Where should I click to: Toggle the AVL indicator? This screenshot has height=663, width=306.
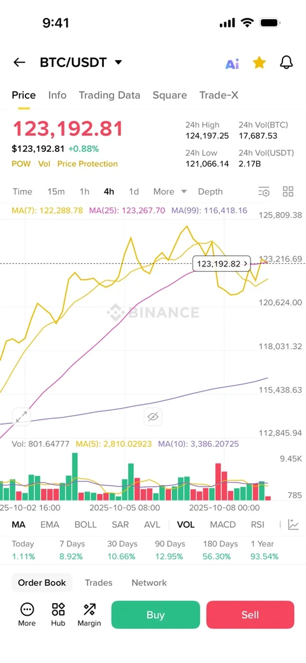coord(152,525)
